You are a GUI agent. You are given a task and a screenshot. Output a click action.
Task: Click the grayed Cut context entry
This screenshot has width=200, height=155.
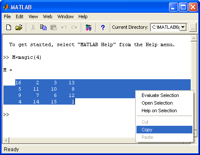tap(164, 122)
